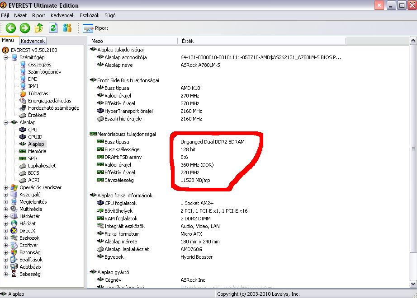Click the scrollbar up arrow

[413, 41]
